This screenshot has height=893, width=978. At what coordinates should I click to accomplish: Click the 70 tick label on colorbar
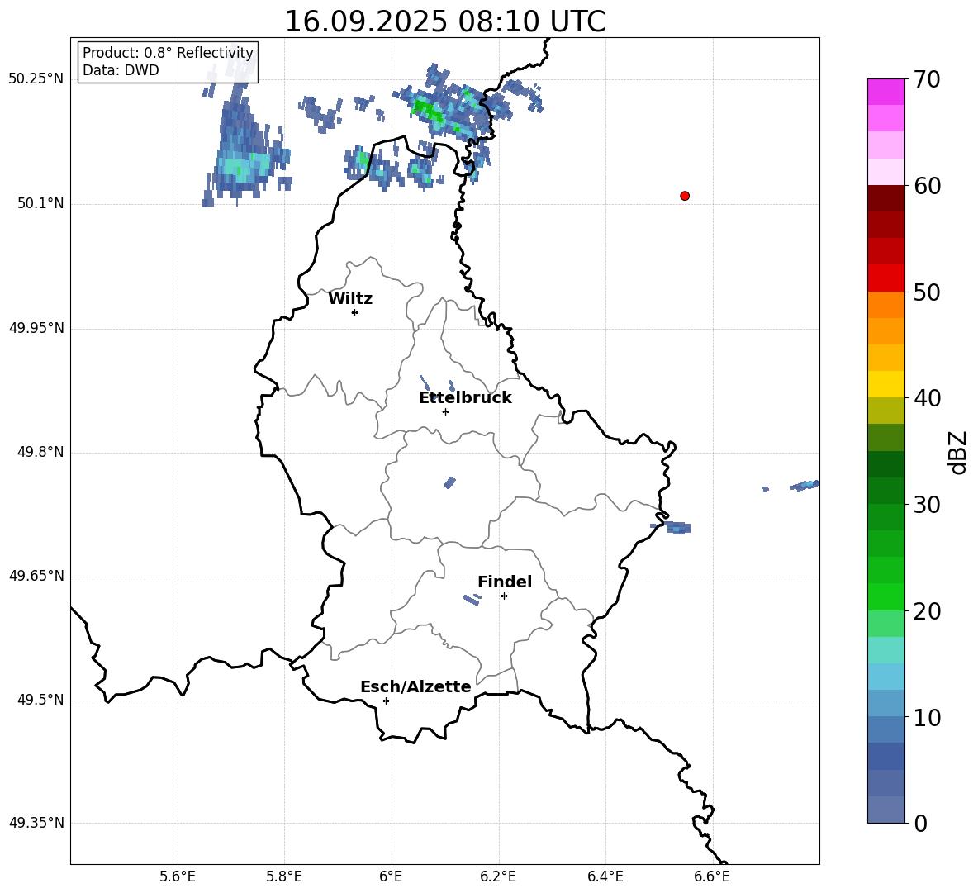[x=927, y=79]
